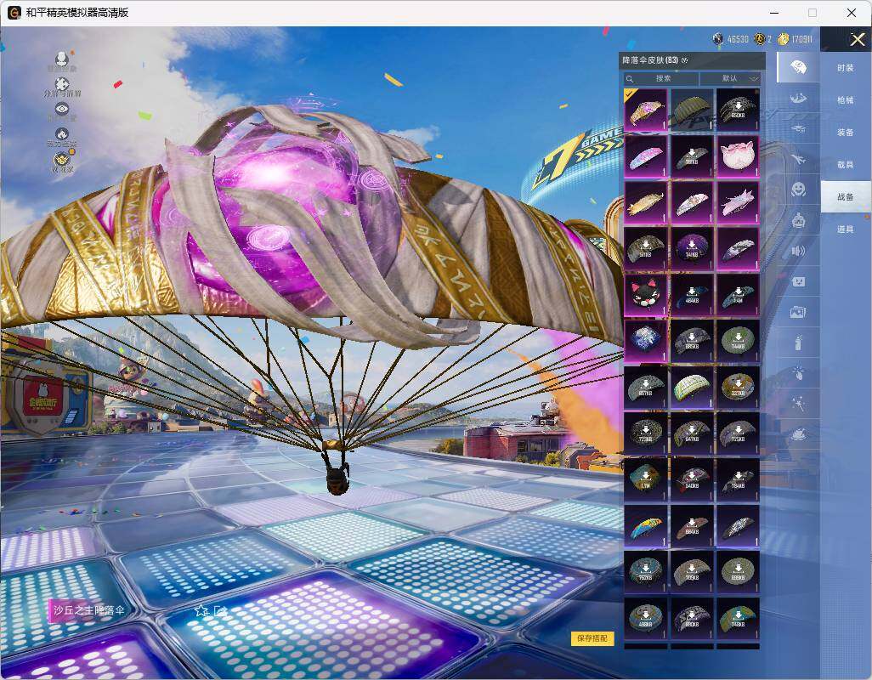
Task: Click the info icon beside 降落伞皮肤 (83)
Action: 684,60
